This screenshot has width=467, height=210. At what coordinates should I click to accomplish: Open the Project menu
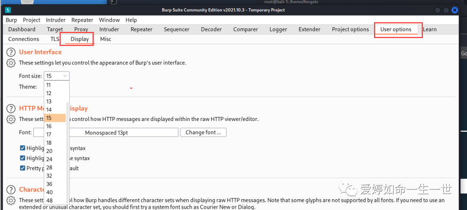(x=32, y=20)
